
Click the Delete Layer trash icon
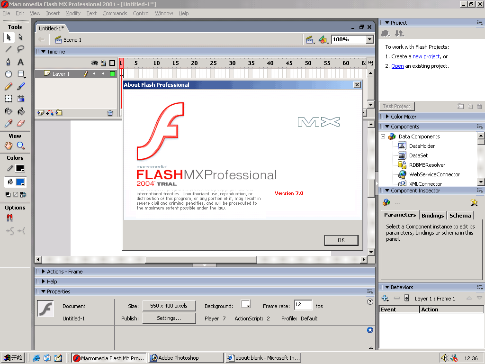110,113
